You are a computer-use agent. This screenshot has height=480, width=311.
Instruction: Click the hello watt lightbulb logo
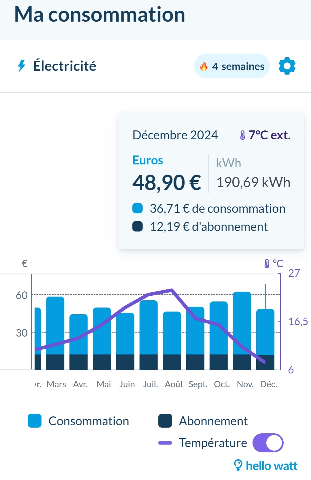pyautogui.click(x=238, y=465)
